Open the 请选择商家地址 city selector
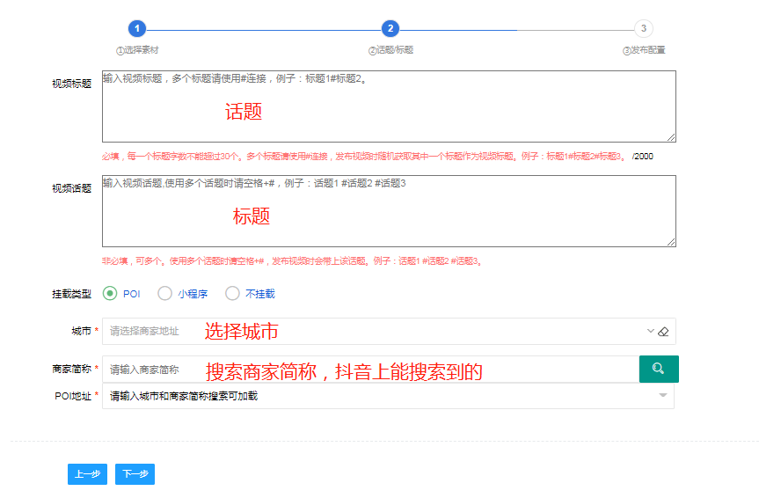 click(x=369, y=332)
